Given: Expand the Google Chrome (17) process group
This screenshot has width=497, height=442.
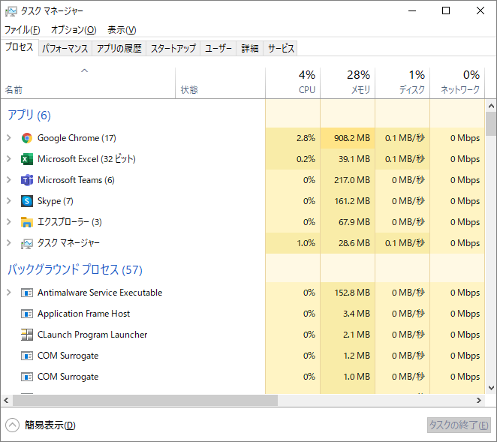Looking at the screenshot, I should (9, 138).
